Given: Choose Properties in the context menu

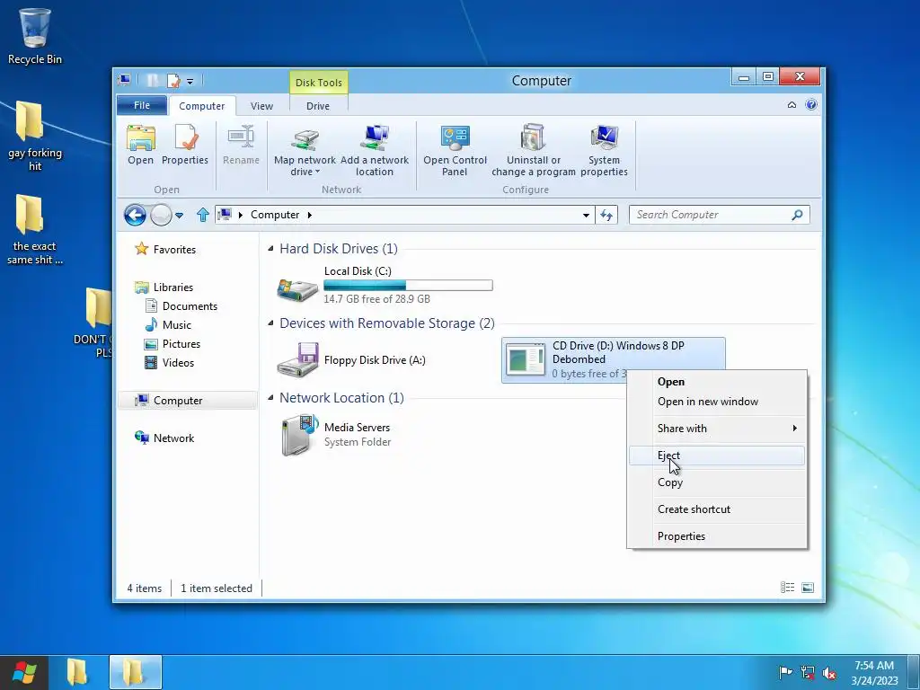Looking at the screenshot, I should [717, 536].
